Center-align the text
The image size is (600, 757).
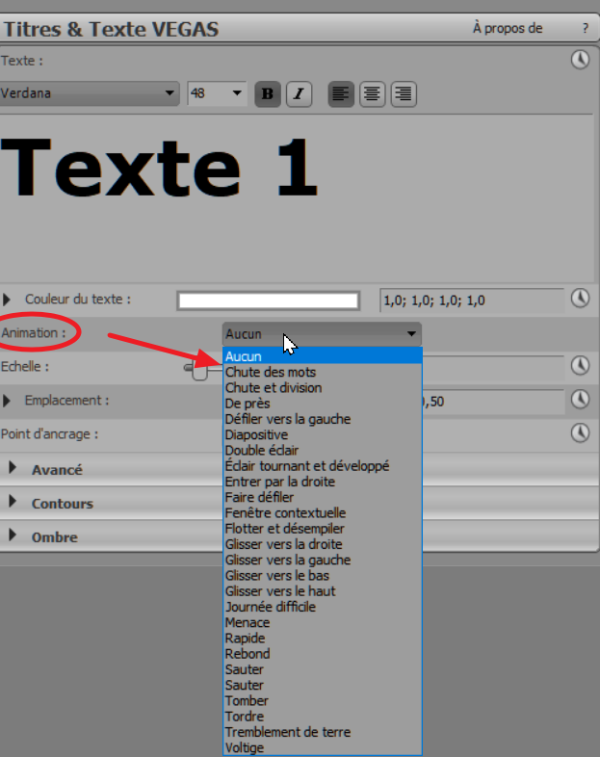click(372, 93)
